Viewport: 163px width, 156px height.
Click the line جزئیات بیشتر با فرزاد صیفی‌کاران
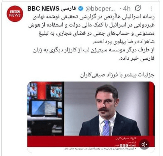click(117, 75)
